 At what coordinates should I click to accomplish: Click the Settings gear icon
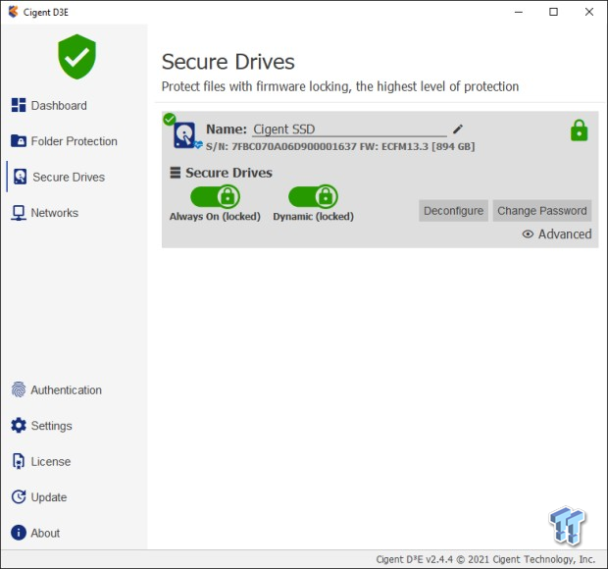pyautogui.click(x=19, y=426)
